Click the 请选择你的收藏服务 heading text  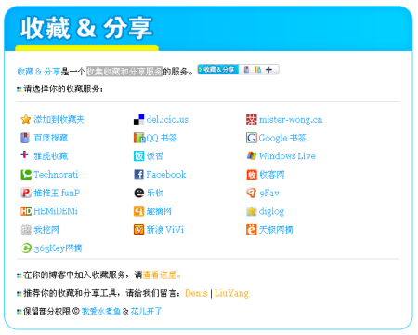tap(62, 89)
